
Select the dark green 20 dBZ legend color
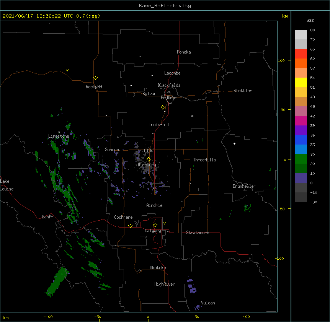[301, 168]
